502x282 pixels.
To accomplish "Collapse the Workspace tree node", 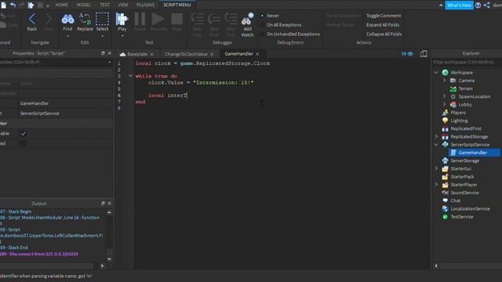I will pyautogui.click(x=436, y=73).
